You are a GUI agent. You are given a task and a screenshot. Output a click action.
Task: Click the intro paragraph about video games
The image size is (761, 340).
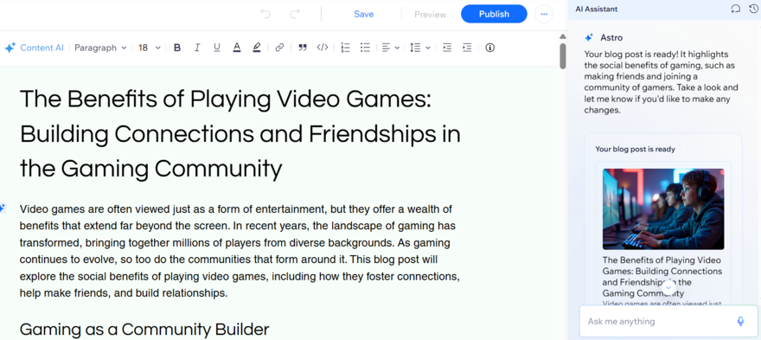point(240,251)
